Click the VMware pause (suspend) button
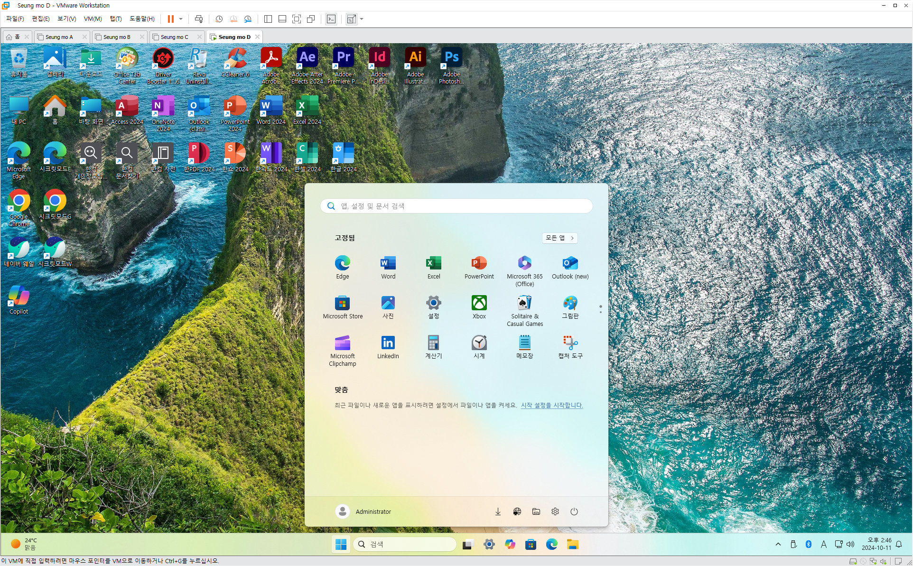The height and width of the screenshot is (566, 913). pyautogui.click(x=170, y=19)
